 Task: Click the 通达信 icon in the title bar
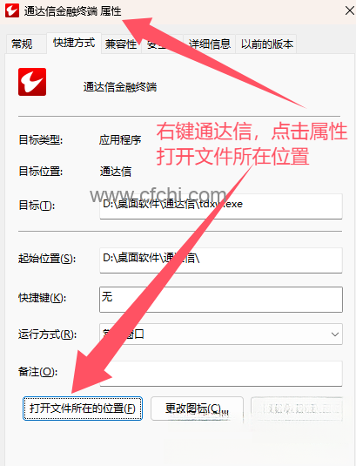click(12, 10)
